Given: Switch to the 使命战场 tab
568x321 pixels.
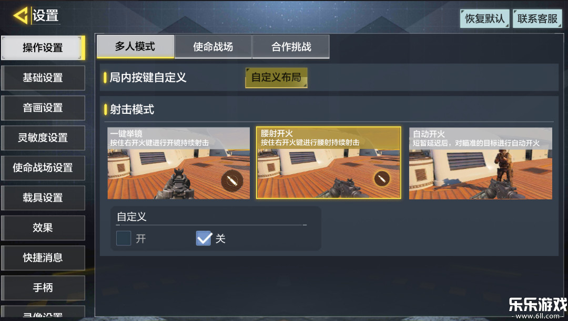Looking at the screenshot, I should (x=213, y=47).
